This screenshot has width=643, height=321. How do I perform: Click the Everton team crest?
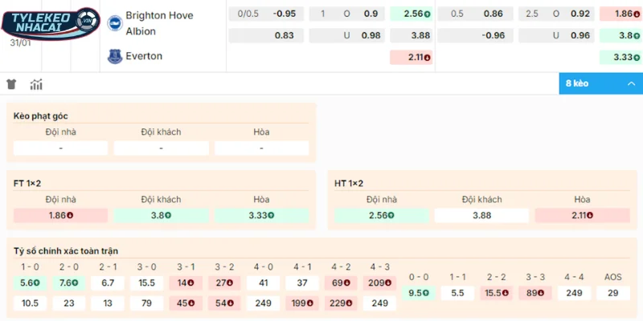[113, 56]
